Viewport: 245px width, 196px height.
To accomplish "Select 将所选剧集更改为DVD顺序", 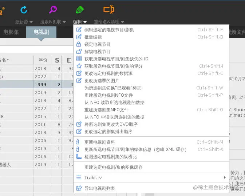I will (151, 124).
